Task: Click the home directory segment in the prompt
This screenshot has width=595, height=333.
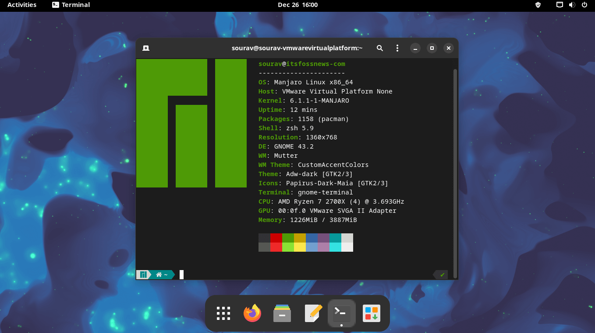Action: pyautogui.click(x=161, y=274)
